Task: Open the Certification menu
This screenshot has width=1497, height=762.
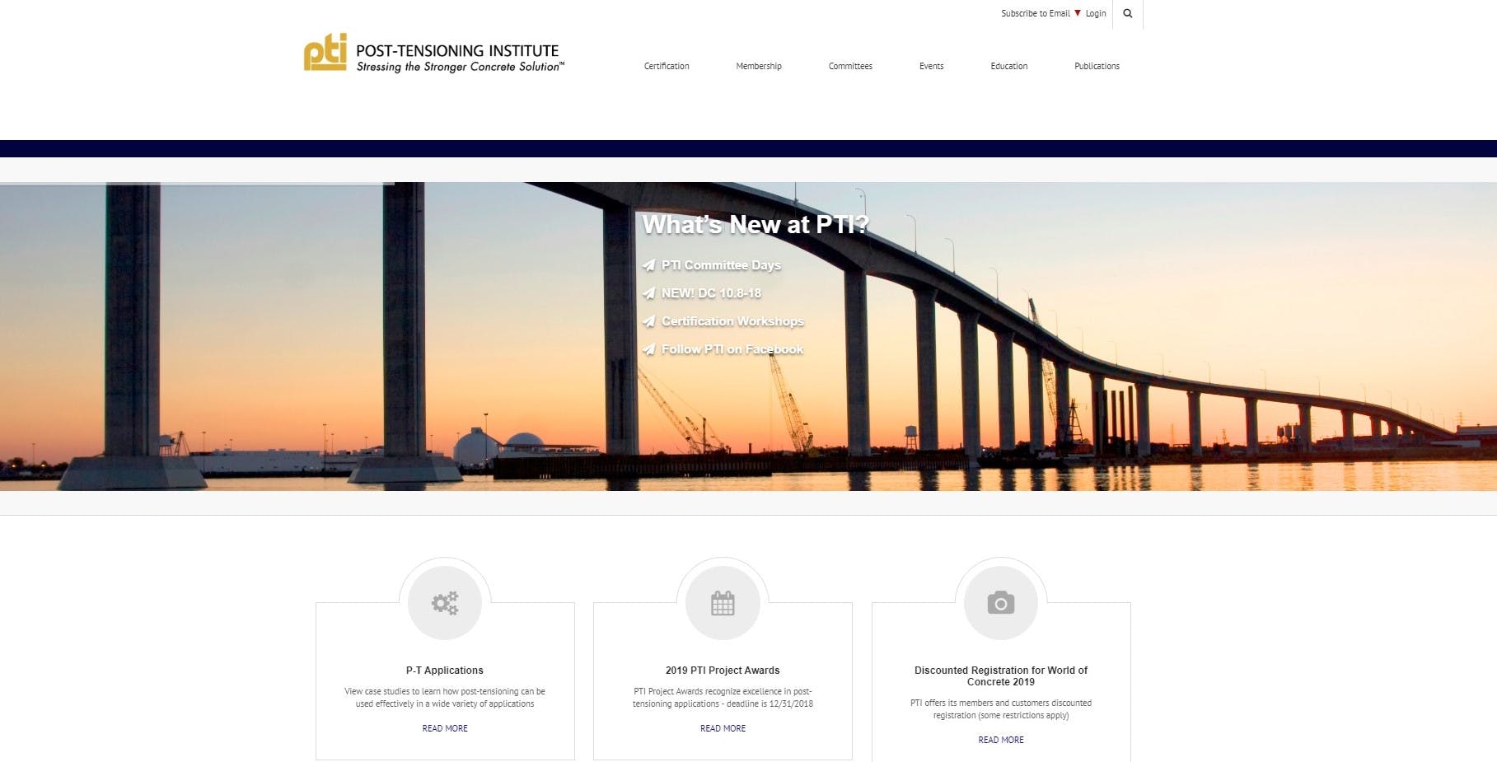Action: pyautogui.click(x=666, y=66)
